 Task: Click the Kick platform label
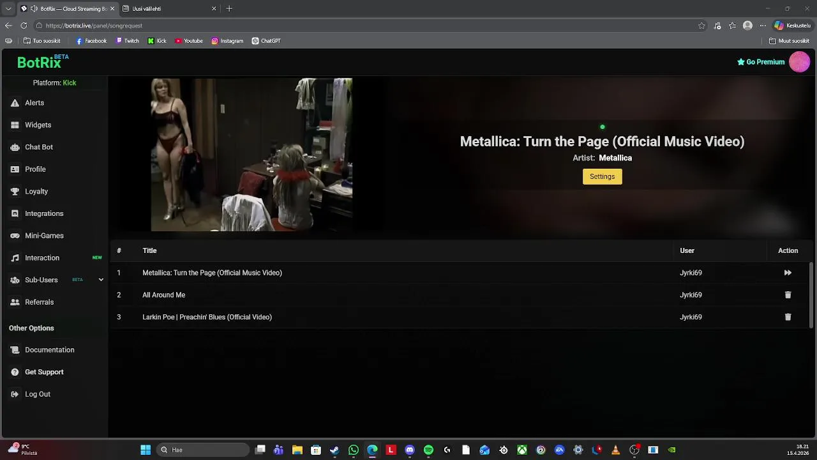(x=69, y=83)
